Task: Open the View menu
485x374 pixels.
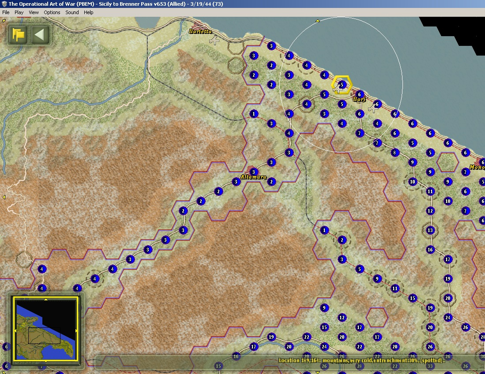Action: point(34,12)
